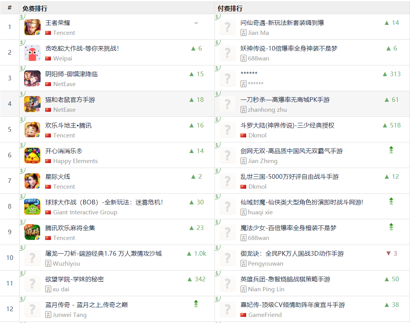Click the 嘉妃传 placeholder thumbnail
The height and width of the screenshot is (323, 410).
tap(227, 309)
